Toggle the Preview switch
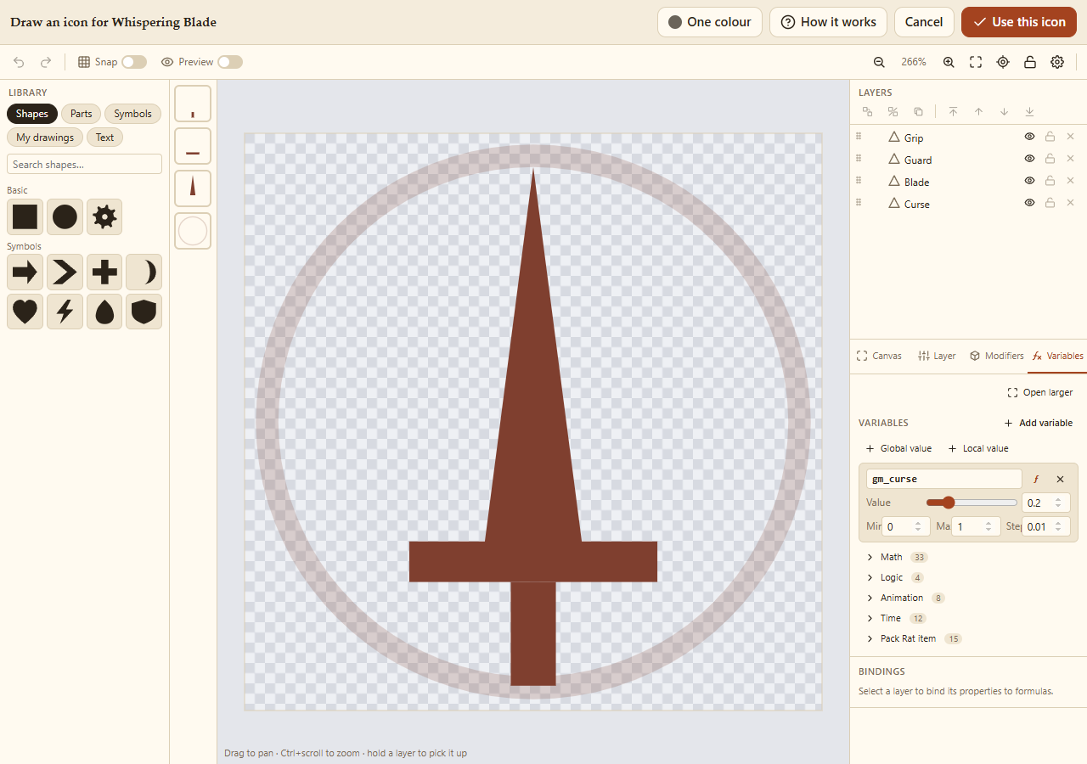 (x=230, y=62)
